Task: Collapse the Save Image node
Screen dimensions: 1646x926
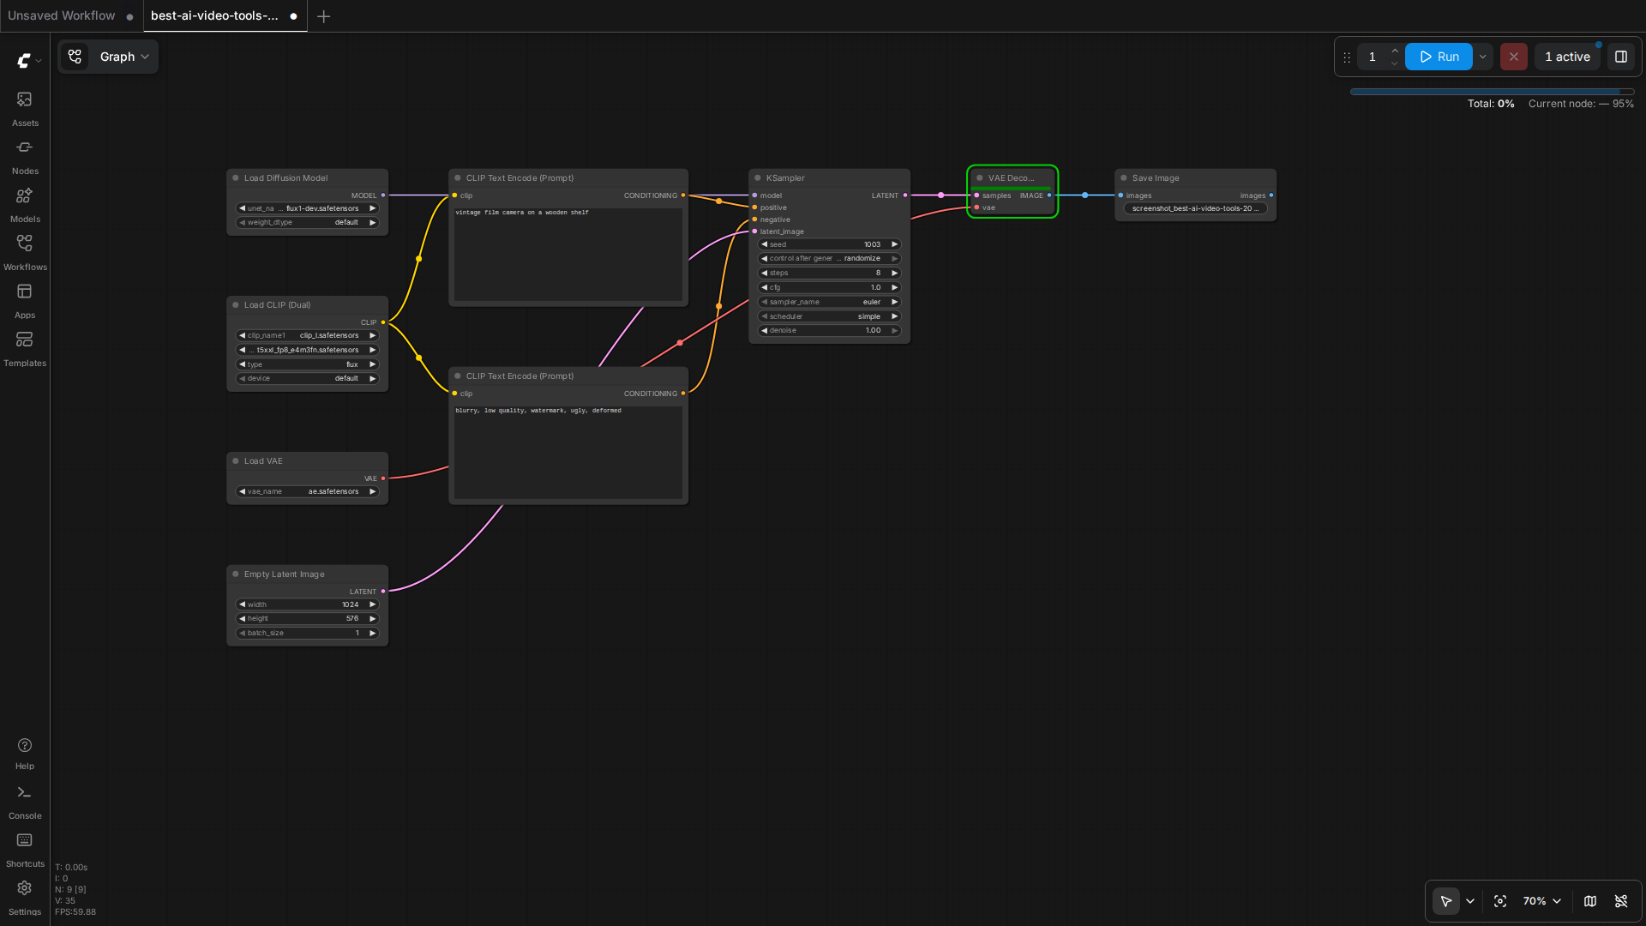Action: 1124,178
